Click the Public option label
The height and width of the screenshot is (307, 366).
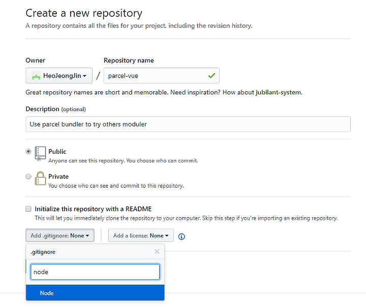coord(57,152)
